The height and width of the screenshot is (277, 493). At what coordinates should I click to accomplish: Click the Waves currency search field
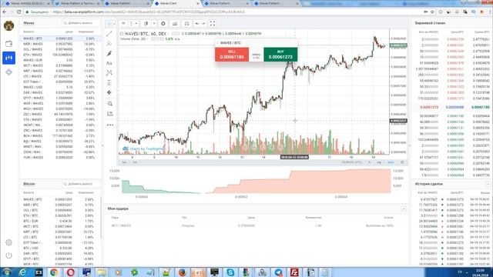coord(81,23)
